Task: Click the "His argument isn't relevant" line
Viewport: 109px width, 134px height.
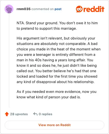Action: (x=56, y=38)
